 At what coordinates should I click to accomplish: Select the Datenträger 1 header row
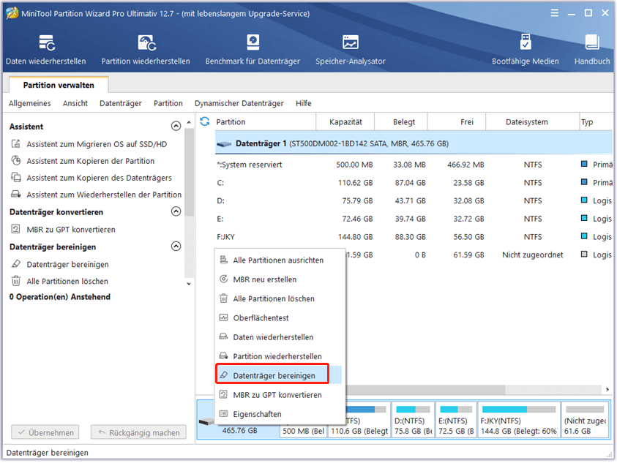[414, 143]
